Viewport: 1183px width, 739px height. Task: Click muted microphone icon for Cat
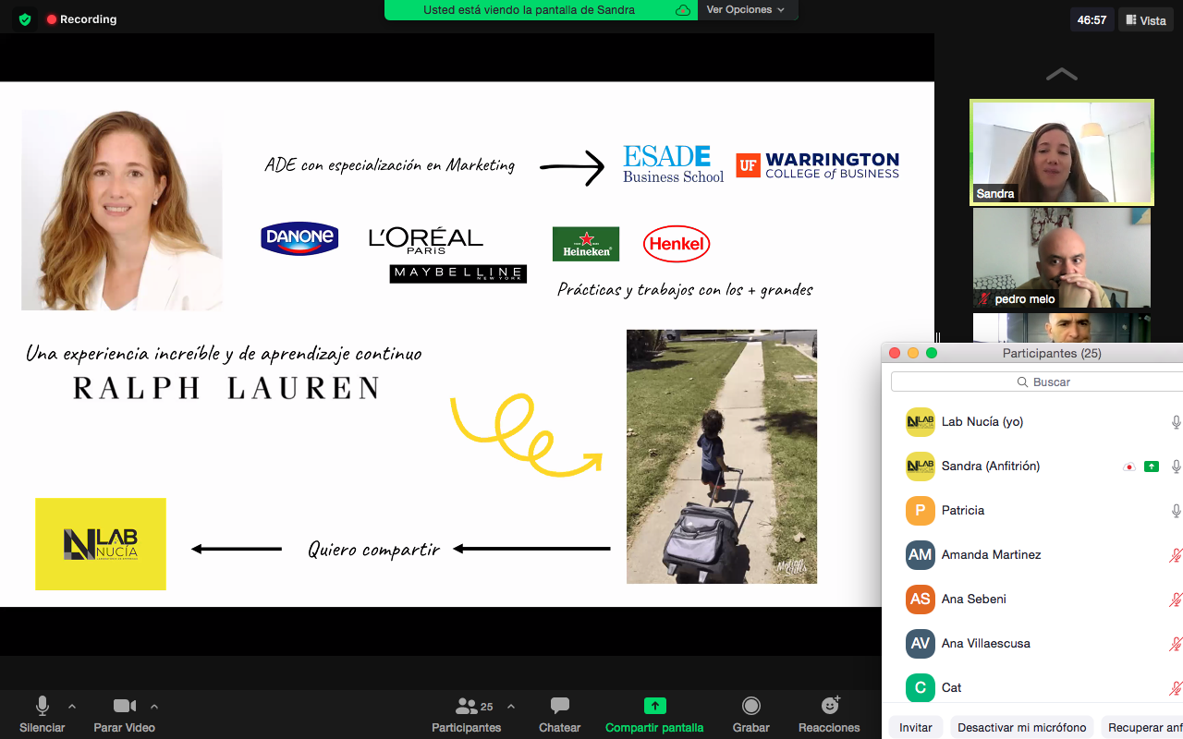[x=1176, y=688]
